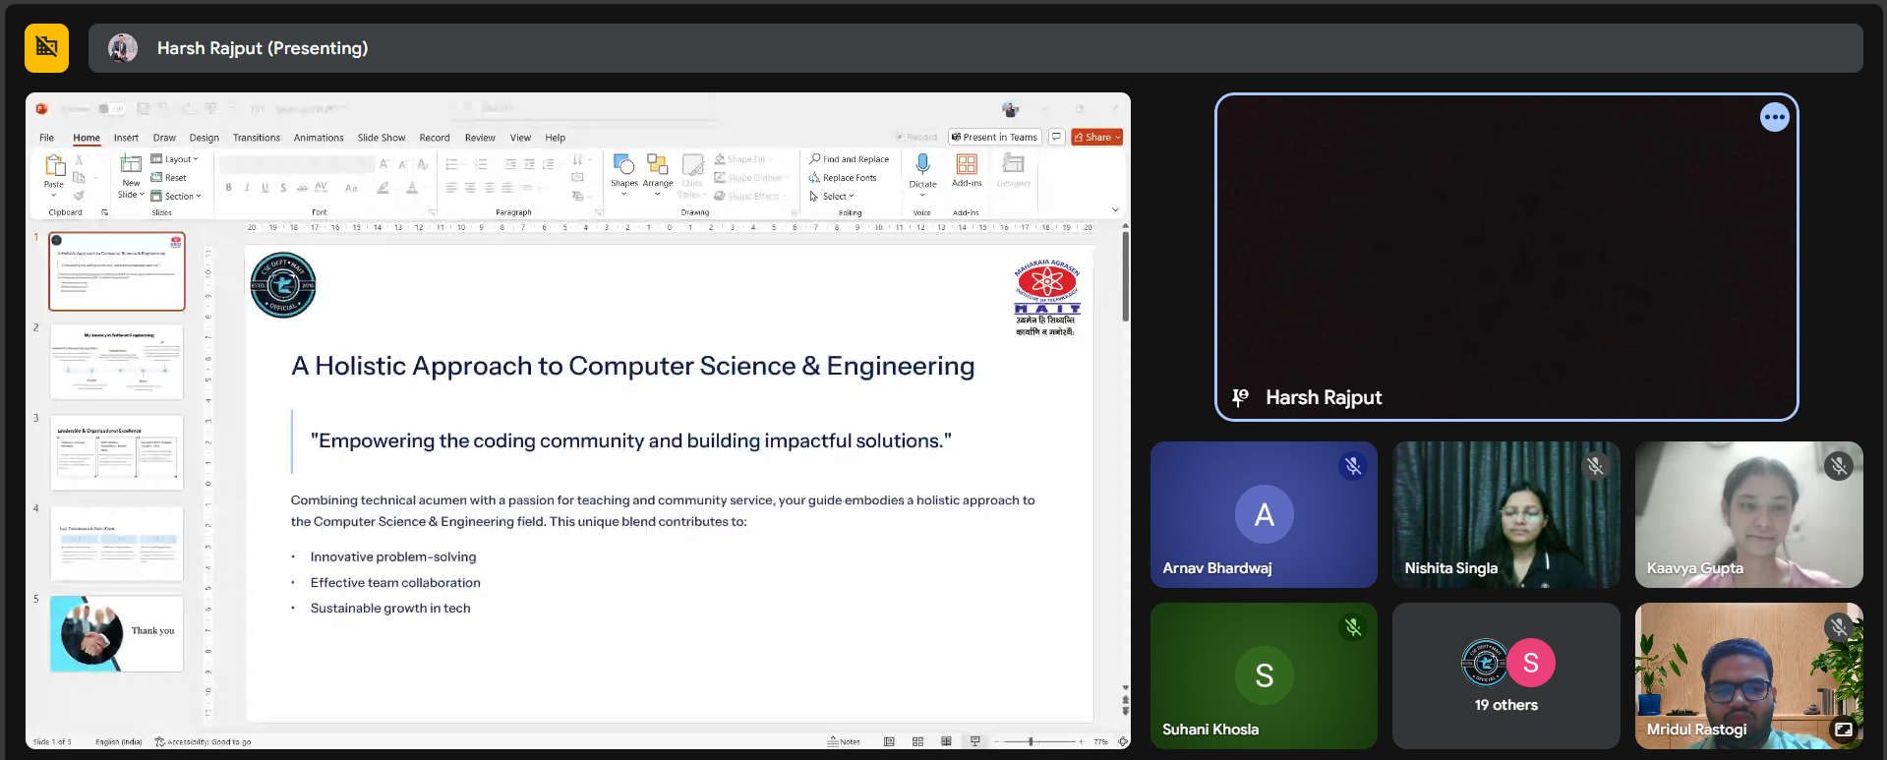
Task: Click Replace Fonts
Action: 843,178
